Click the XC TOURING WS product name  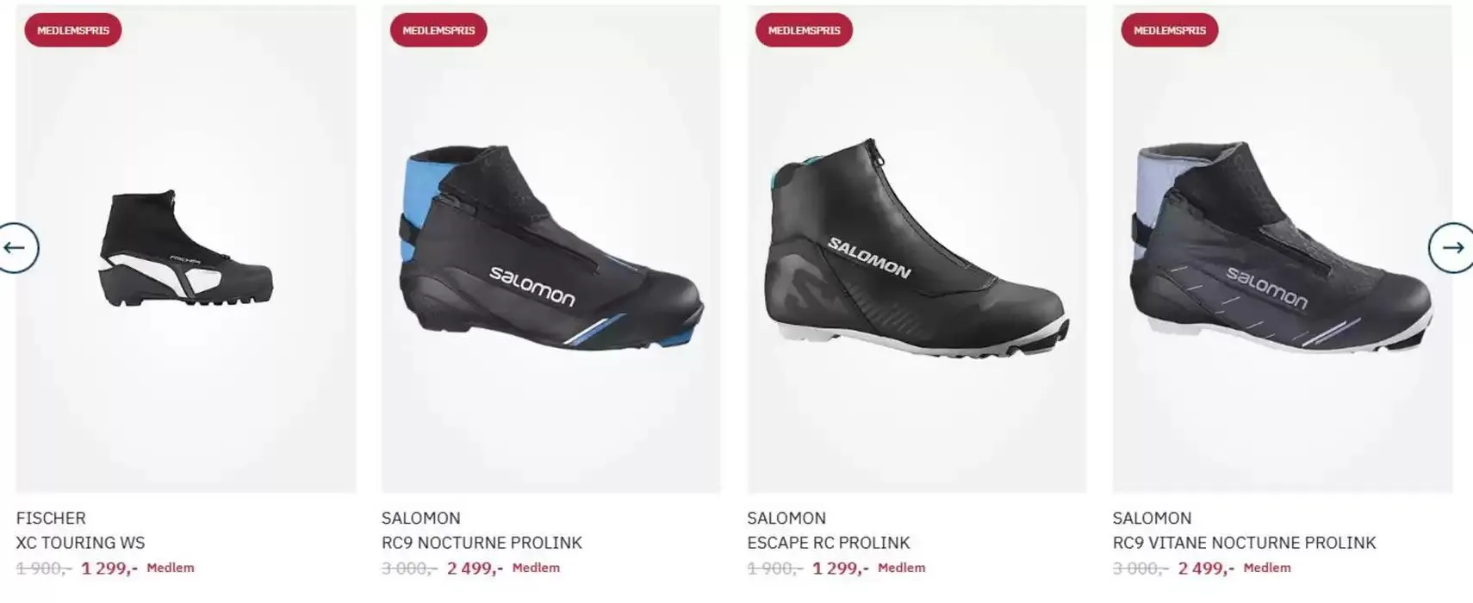click(80, 543)
